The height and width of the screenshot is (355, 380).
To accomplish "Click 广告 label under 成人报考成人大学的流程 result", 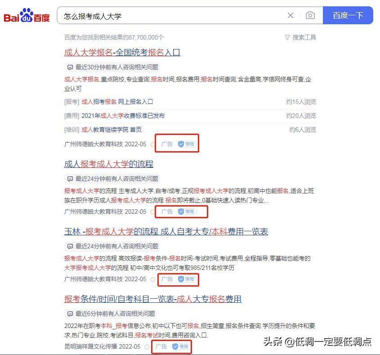I will point(167,211).
